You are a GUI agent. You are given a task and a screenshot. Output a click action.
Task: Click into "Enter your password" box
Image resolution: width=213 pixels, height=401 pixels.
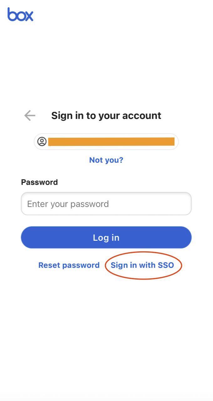tap(106, 204)
